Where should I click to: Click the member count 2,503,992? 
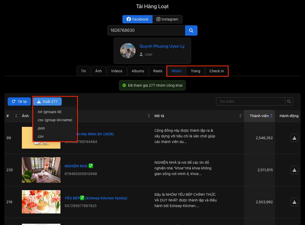[264, 202]
